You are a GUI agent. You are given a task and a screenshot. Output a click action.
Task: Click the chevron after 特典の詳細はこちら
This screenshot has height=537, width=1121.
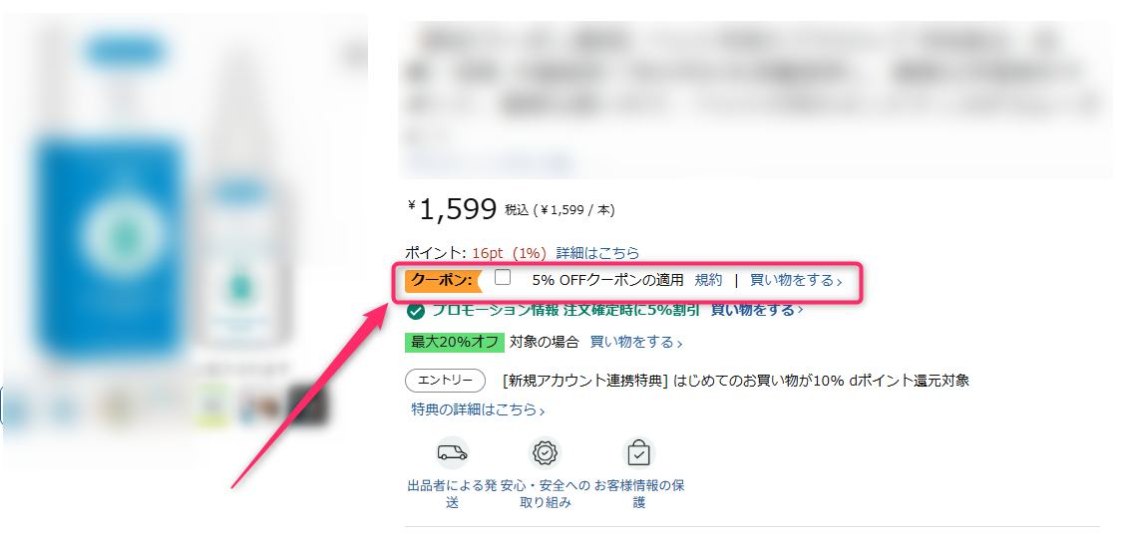(542, 411)
